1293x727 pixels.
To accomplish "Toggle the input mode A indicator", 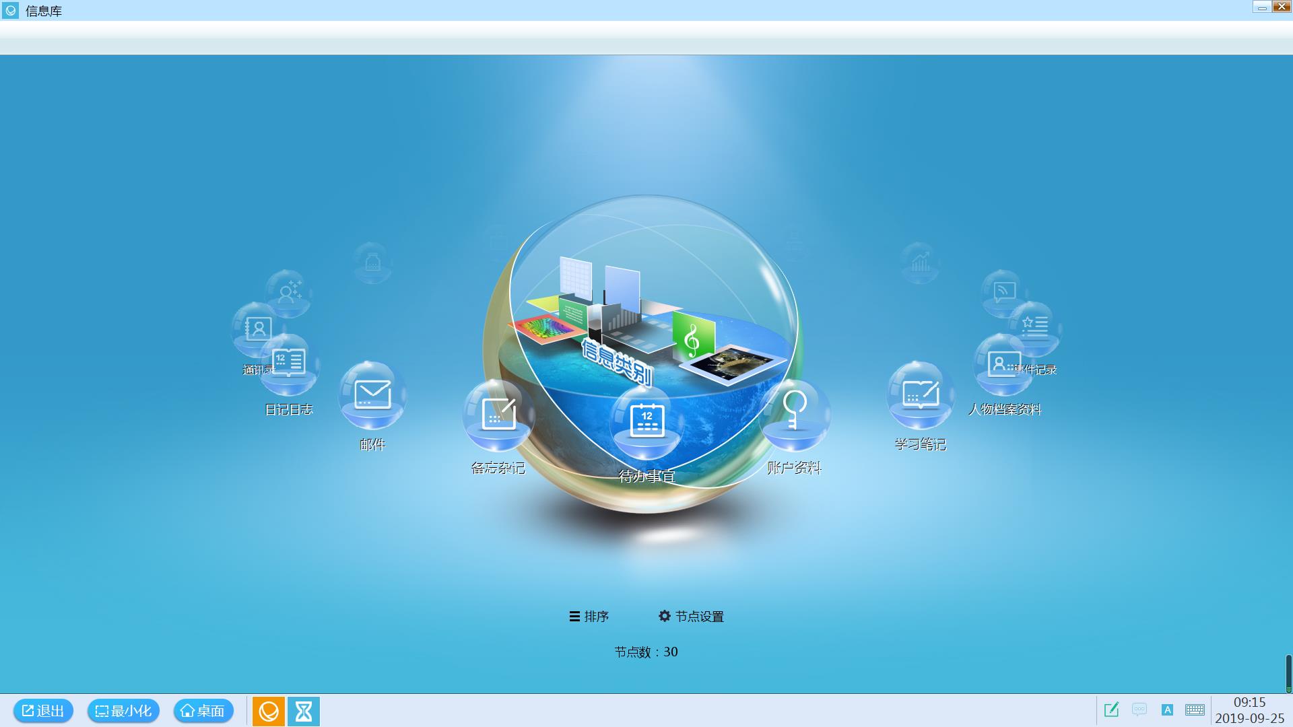I will [1167, 709].
